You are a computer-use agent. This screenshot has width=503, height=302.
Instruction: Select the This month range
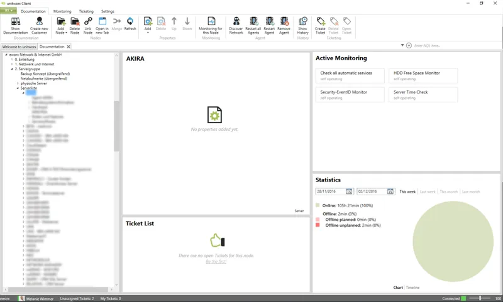tap(449, 192)
